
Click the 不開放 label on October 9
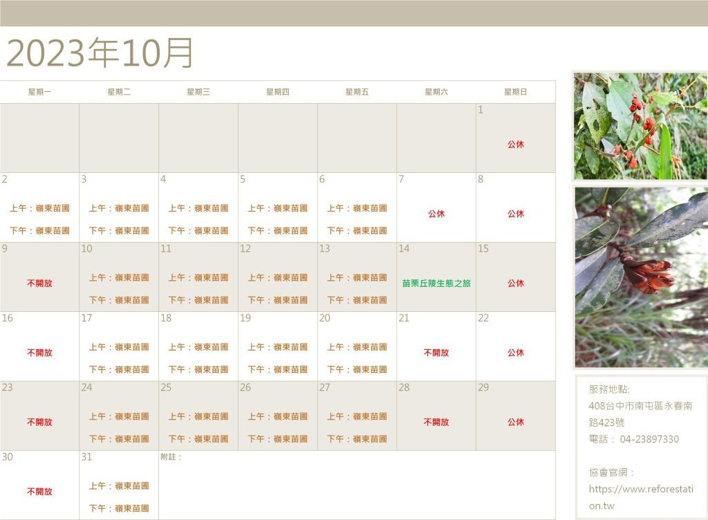click(39, 284)
